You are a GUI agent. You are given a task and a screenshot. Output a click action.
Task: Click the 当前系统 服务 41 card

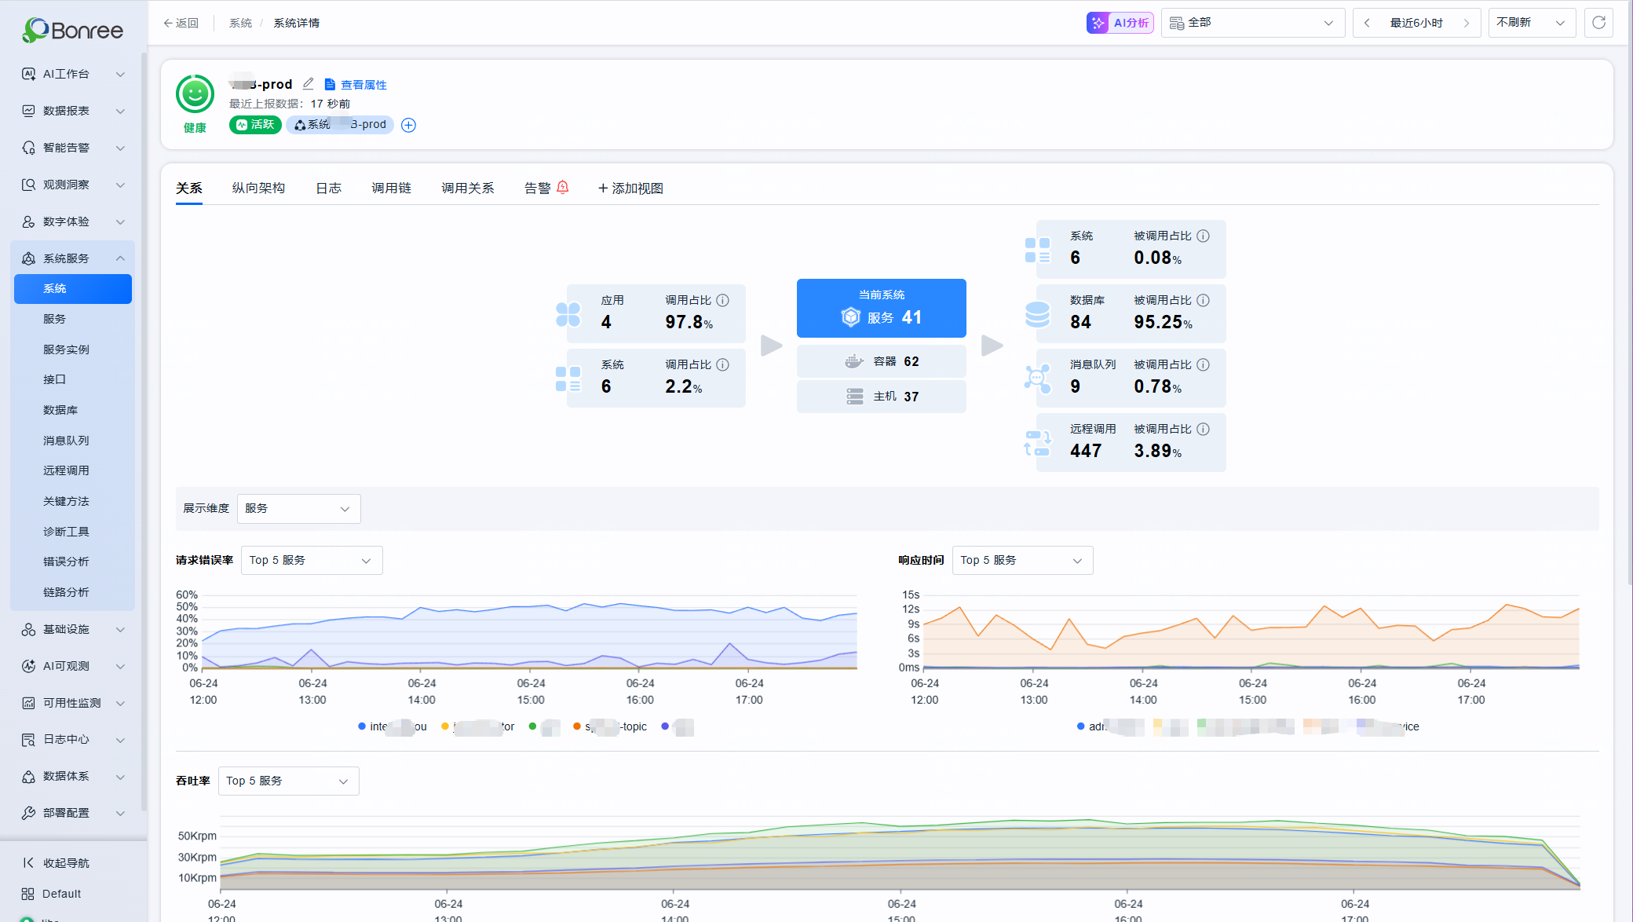881,308
